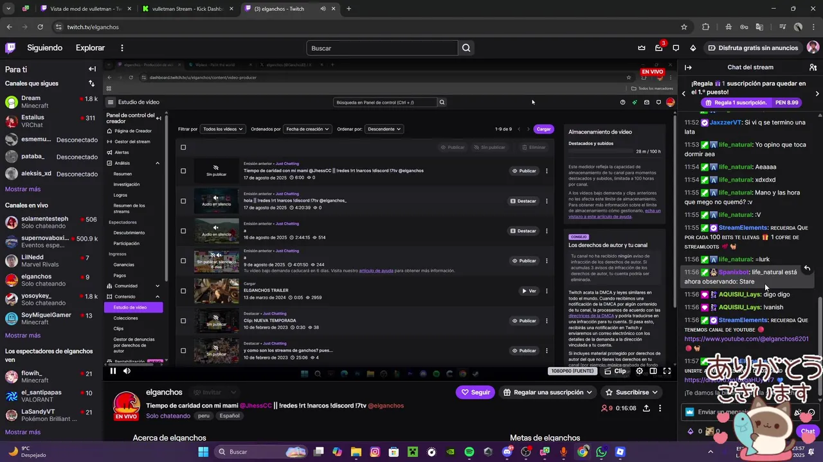Image resolution: width=823 pixels, height=462 pixels.
Task: Open Twitch home logo
Action: point(10,48)
